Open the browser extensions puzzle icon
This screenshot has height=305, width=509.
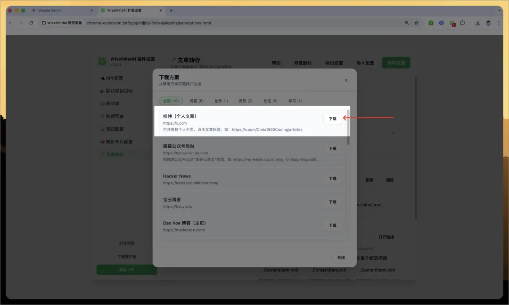pyautogui.click(x=462, y=22)
